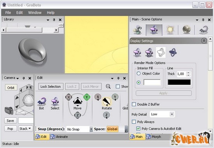Click the Save camera button
214x148 pixels.
[x=11, y=120]
